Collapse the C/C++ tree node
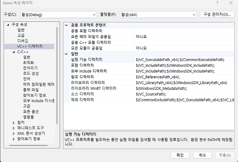Screen dimensions: 238x162 14,52
